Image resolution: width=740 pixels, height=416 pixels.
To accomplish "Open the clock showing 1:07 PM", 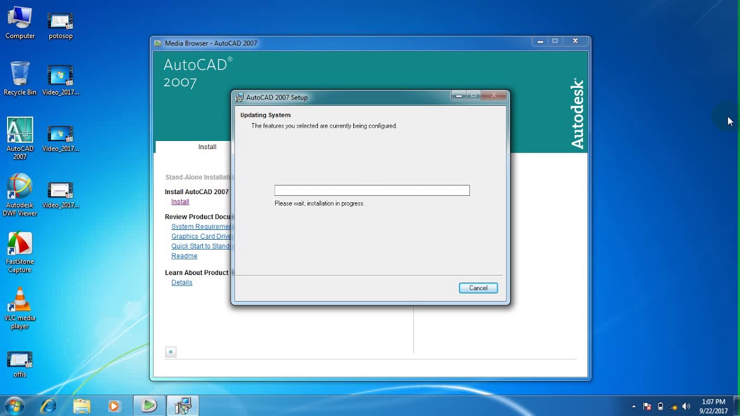I will point(713,406).
